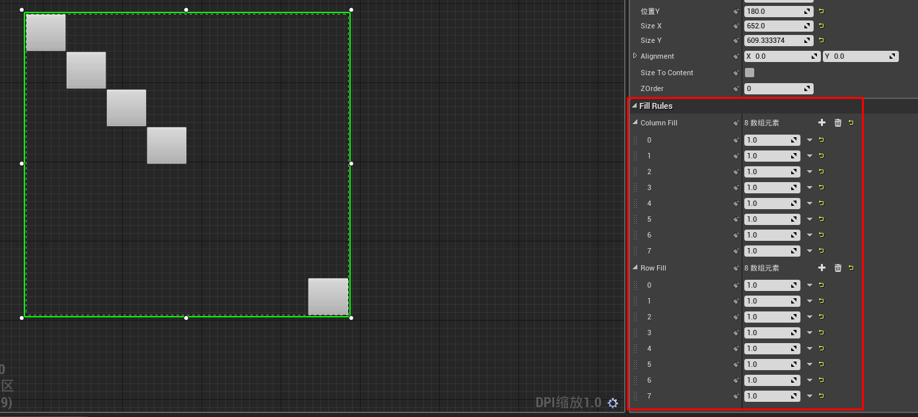The image size is (918, 417).
Task: Open the DPI缩放 settings gear
Action: (x=613, y=403)
